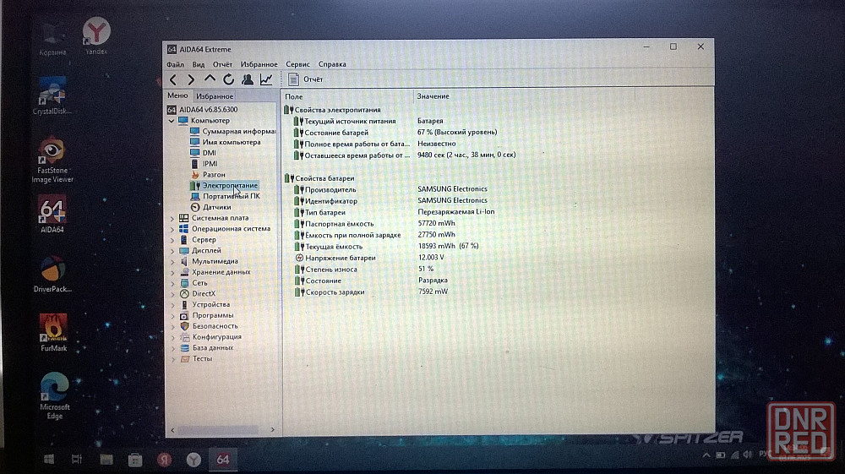Viewport: 845px width, 474px height.
Task: Select the Свойства батареи group row
Action: pos(319,178)
